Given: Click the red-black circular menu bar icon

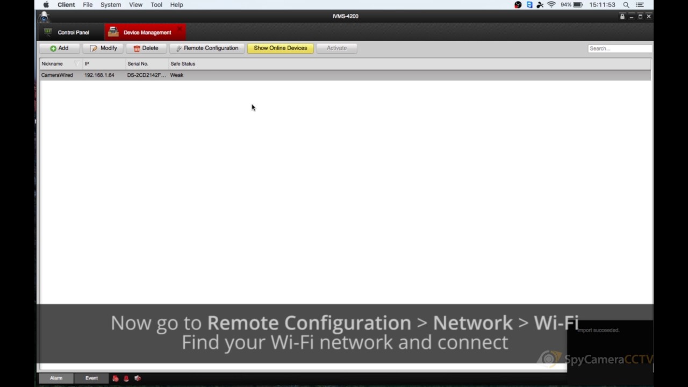Looking at the screenshot, I should (518, 5).
